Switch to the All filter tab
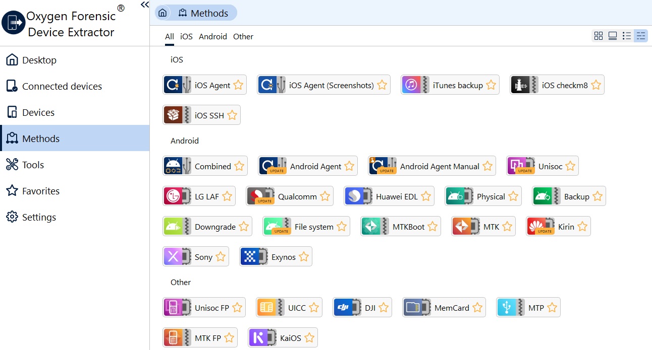The width and height of the screenshot is (652, 350). coord(170,36)
